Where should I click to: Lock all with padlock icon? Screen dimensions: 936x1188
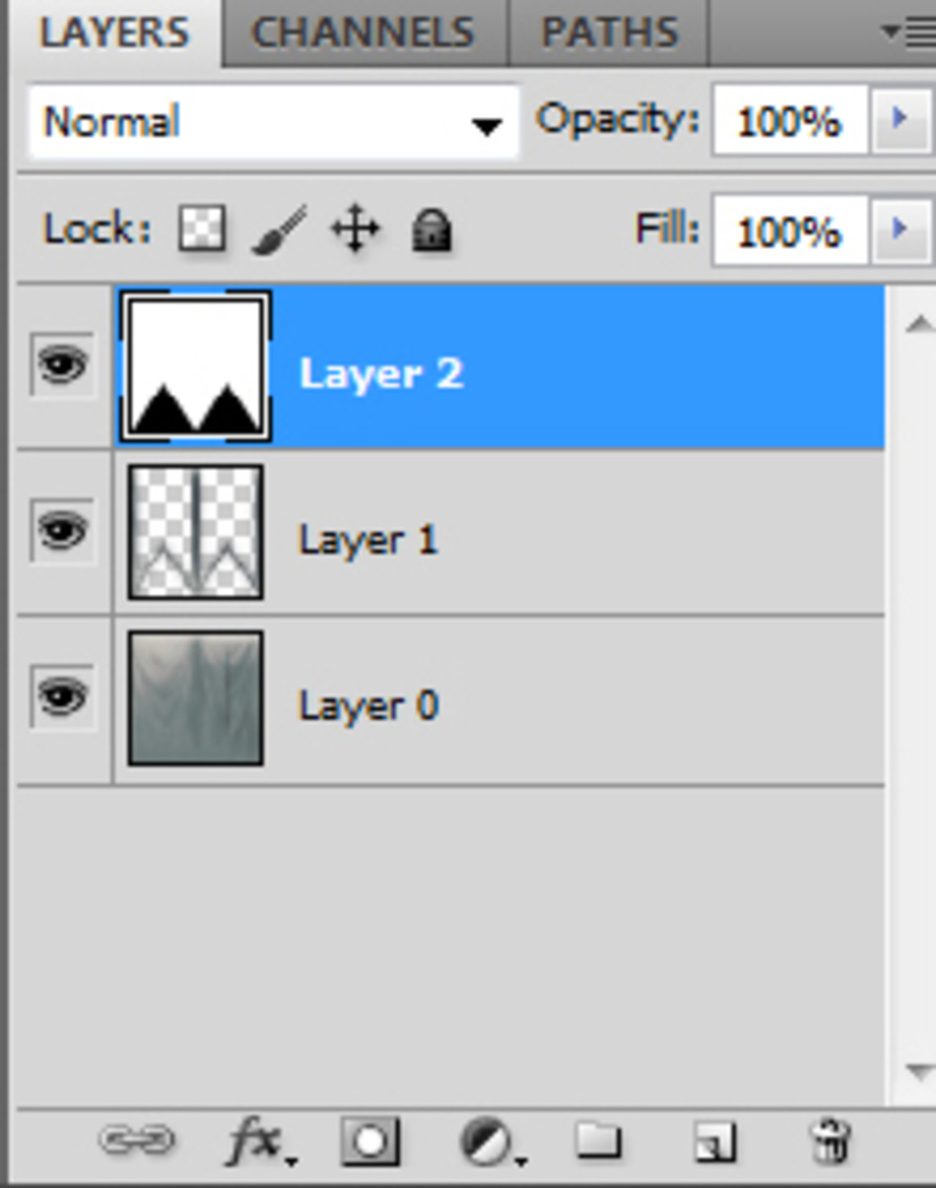click(431, 231)
